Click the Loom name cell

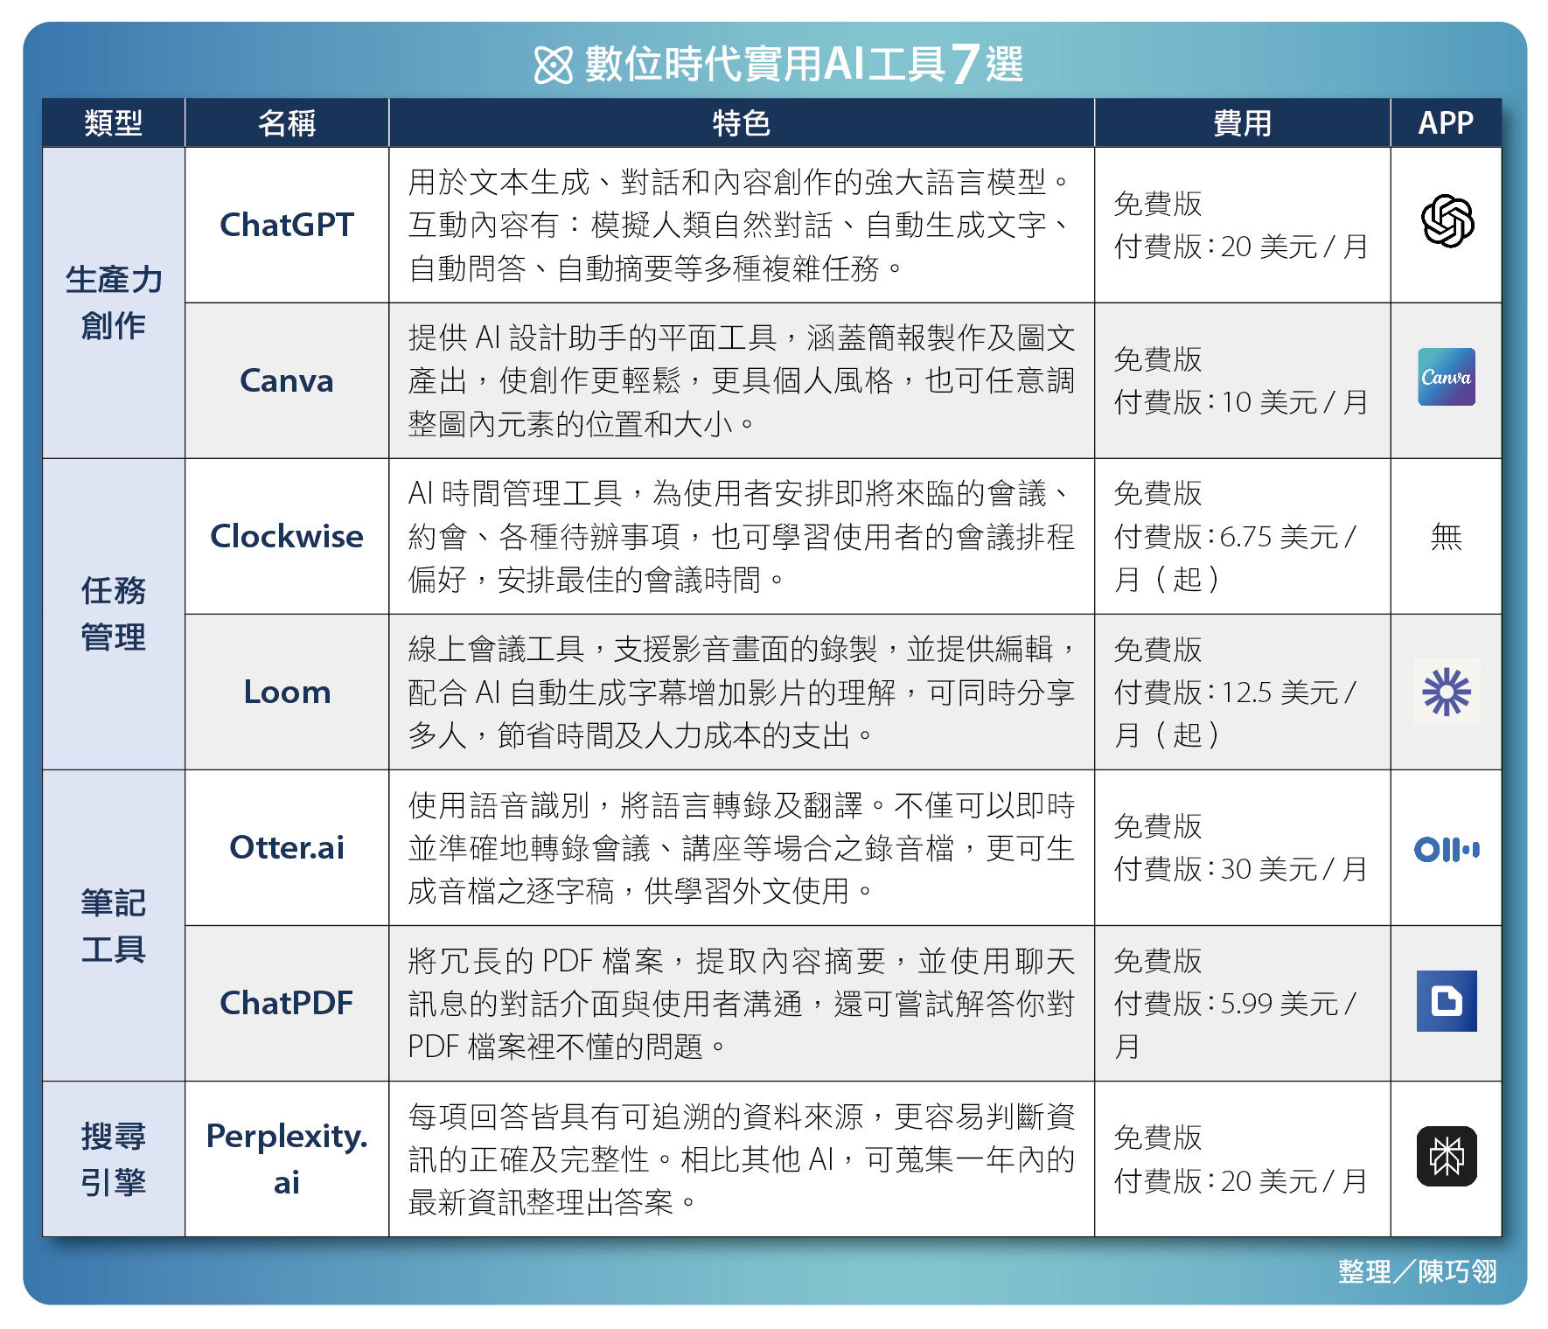287,692
